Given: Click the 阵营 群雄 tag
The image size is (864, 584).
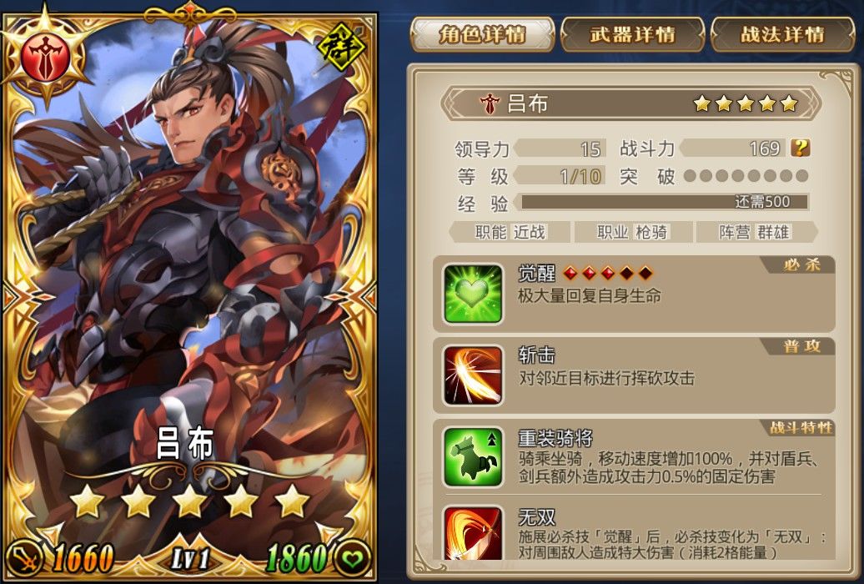Looking at the screenshot, I should pyautogui.click(x=756, y=232).
